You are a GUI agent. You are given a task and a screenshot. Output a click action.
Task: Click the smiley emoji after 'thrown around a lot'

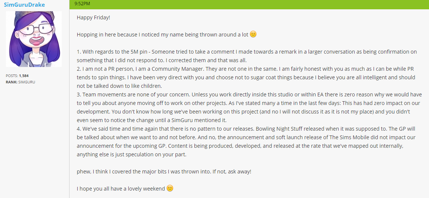tap(254, 34)
